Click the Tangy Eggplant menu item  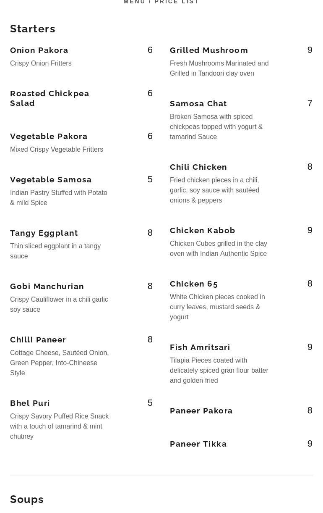coord(44,233)
